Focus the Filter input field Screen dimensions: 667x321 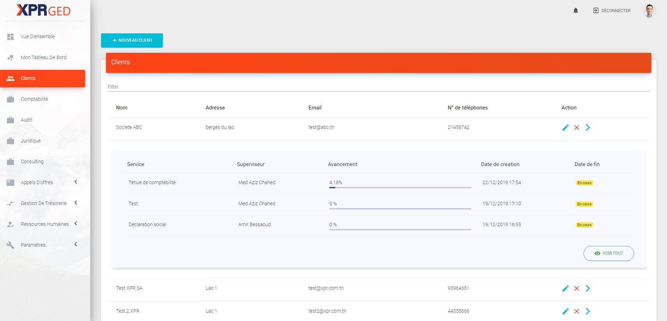coord(378,87)
